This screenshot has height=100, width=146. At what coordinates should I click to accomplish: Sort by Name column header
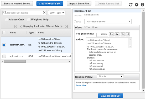[x=13, y=33]
